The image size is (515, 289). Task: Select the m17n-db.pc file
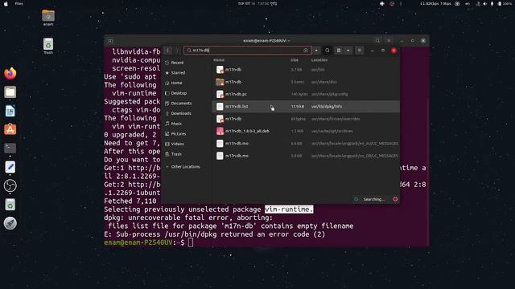click(306, 94)
